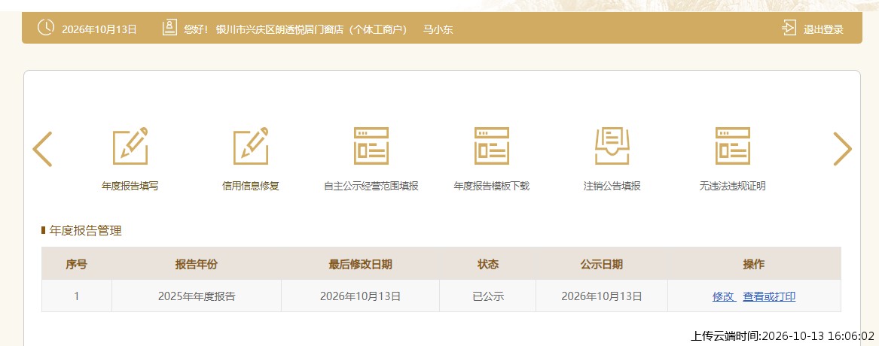Open the 信用信息修复 pencil icon

coord(251,146)
